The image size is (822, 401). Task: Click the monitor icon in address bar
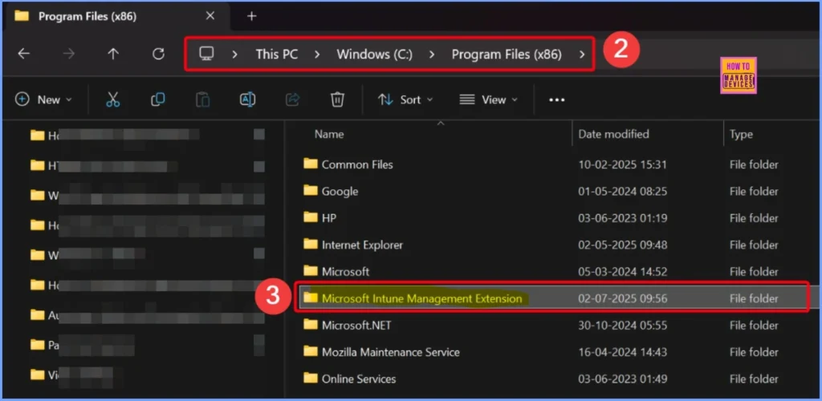206,54
